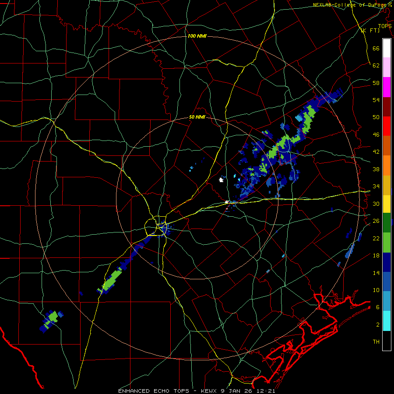The height and width of the screenshot is (394, 394).
Task: Select the legend value "58"
Action: 376,83
